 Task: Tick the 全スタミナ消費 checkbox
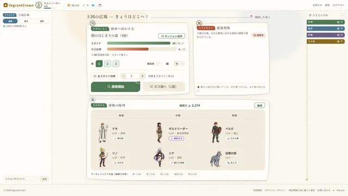point(95,76)
